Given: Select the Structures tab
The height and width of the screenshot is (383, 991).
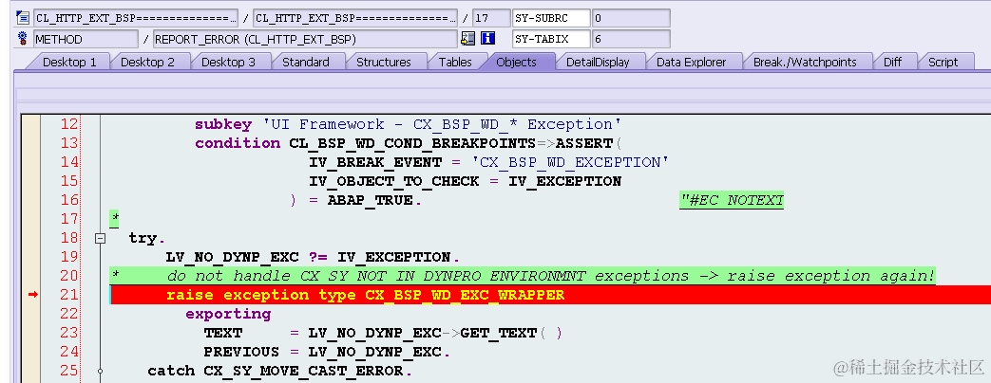Looking at the screenshot, I should (384, 62).
